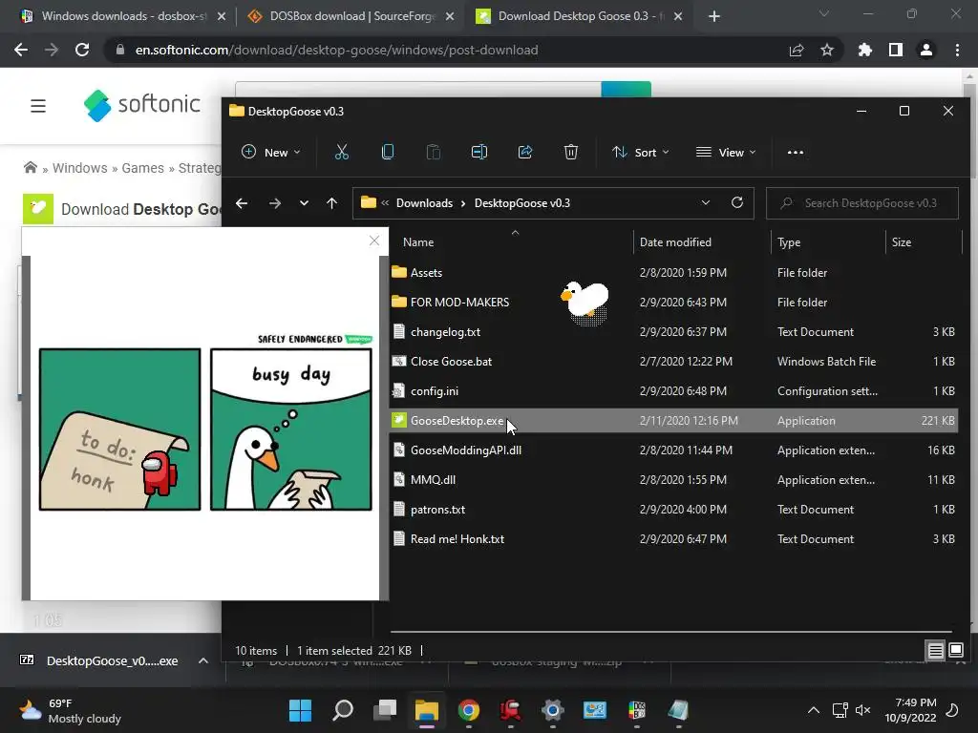978x733 pixels.
Task: Expand the address bar history dropdown
Action: point(706,202)
